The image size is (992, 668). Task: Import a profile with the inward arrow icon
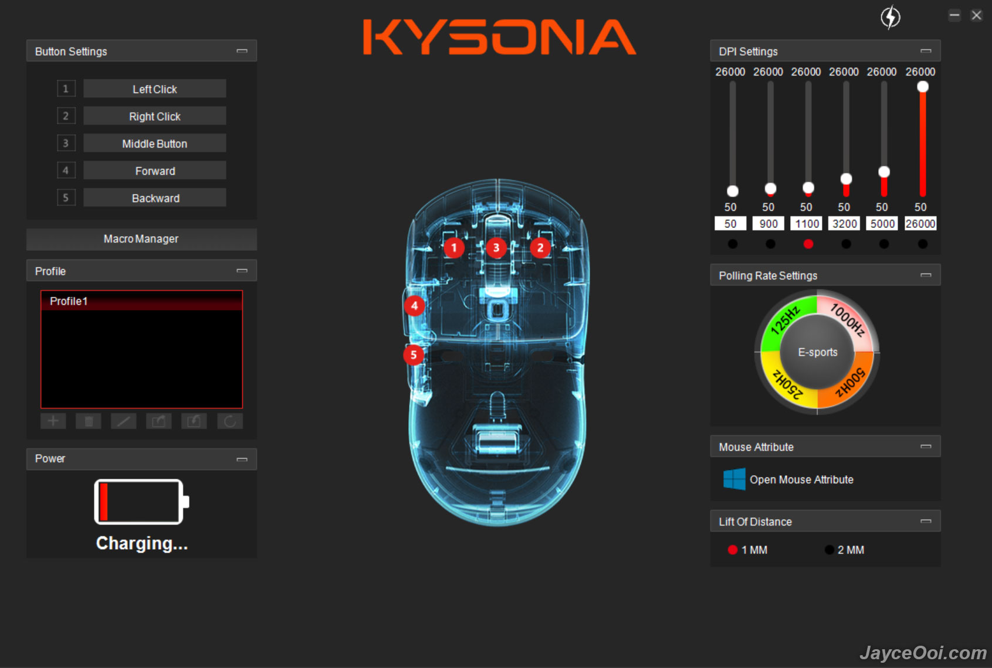tap(194, 421)
